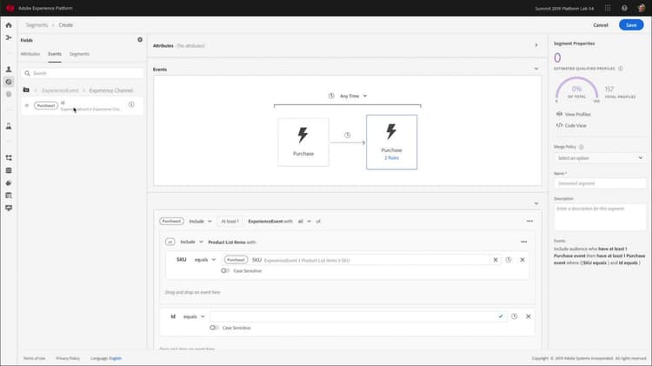
Task: Open ExperienceEvent in fields breadcrumb
Action: click(60, 90)
